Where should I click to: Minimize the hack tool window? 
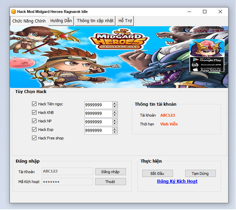coord(189,12)
